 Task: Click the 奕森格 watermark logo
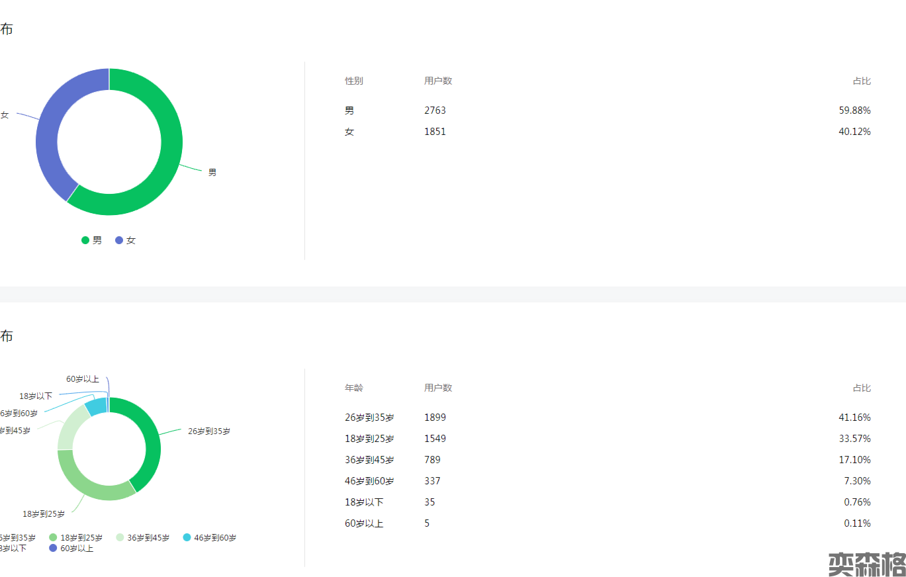click(x=866, y=563)
